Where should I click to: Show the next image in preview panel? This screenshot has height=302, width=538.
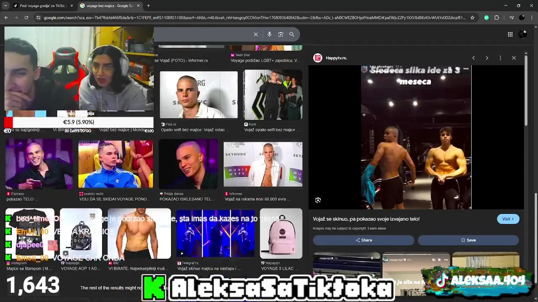(x=487, y=58)
